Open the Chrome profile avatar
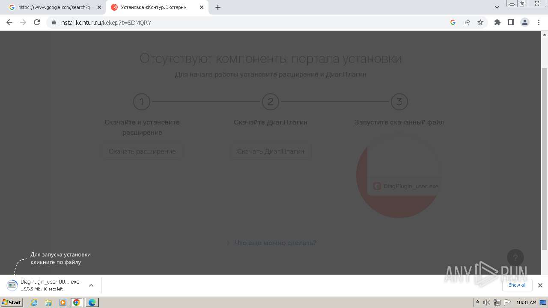This screenshot has height=308, width=548. pyautogui.click(x=525, y=22)
